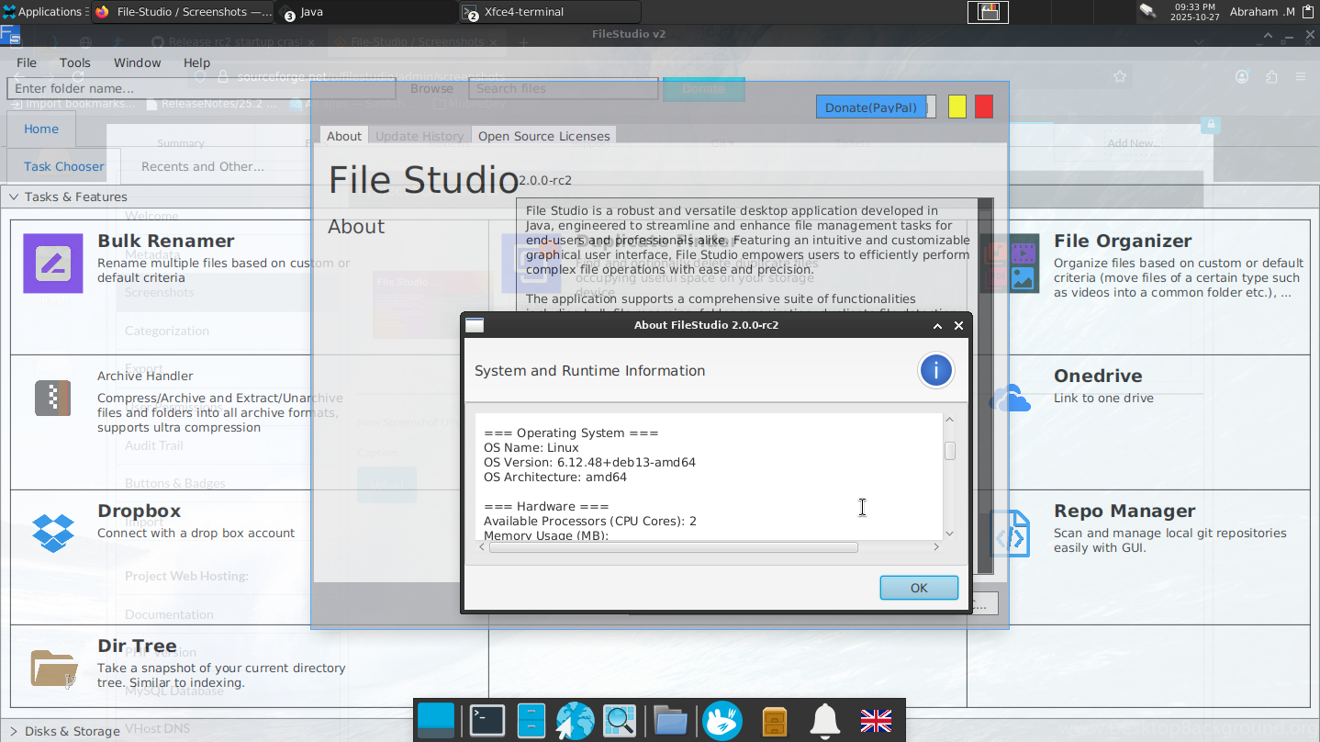This screenshot has height=742, width=1320.
Task: Click the notification bell in the dock
Action: tap(825, 722)
